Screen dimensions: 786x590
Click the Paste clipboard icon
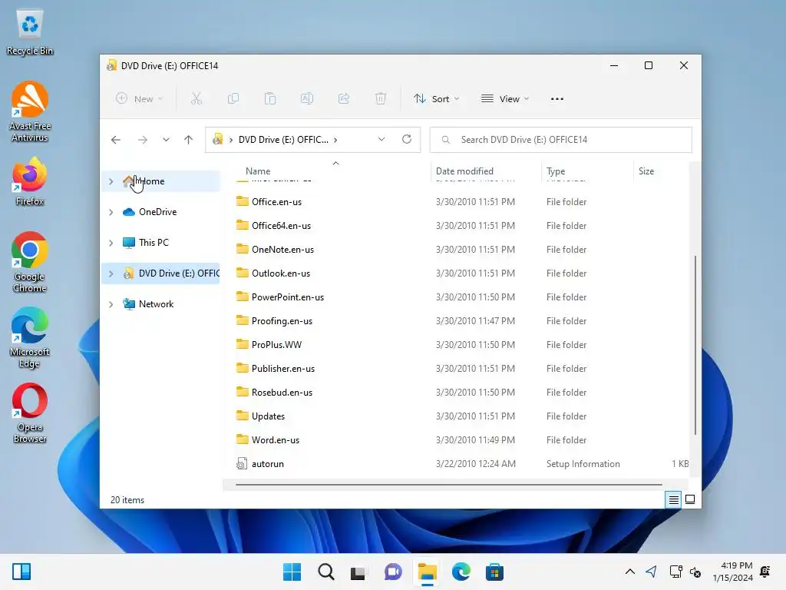coord(270,99)
